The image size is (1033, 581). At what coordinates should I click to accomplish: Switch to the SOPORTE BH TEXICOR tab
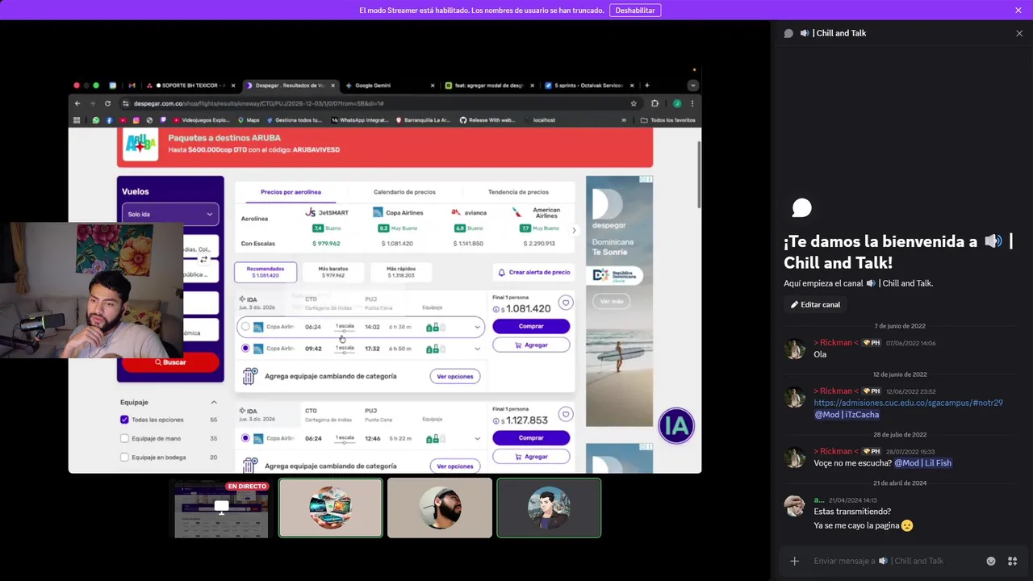pyautogui.click(x=190, y=85)
